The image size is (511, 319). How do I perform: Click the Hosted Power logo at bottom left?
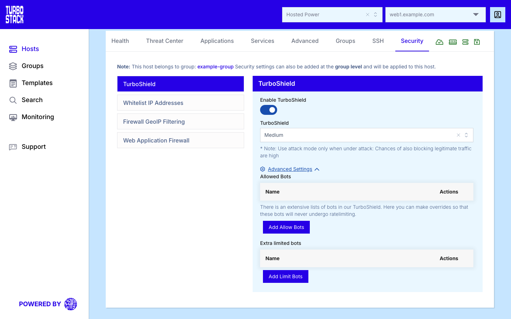point(71,304)
